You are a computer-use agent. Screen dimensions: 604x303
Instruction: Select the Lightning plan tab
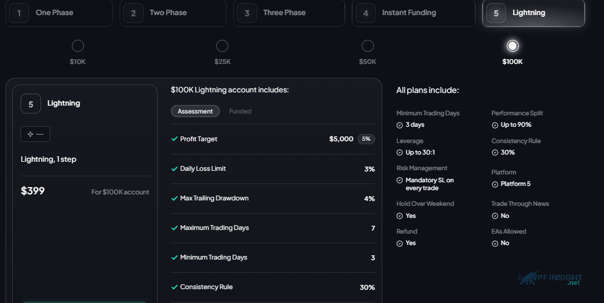533,13
